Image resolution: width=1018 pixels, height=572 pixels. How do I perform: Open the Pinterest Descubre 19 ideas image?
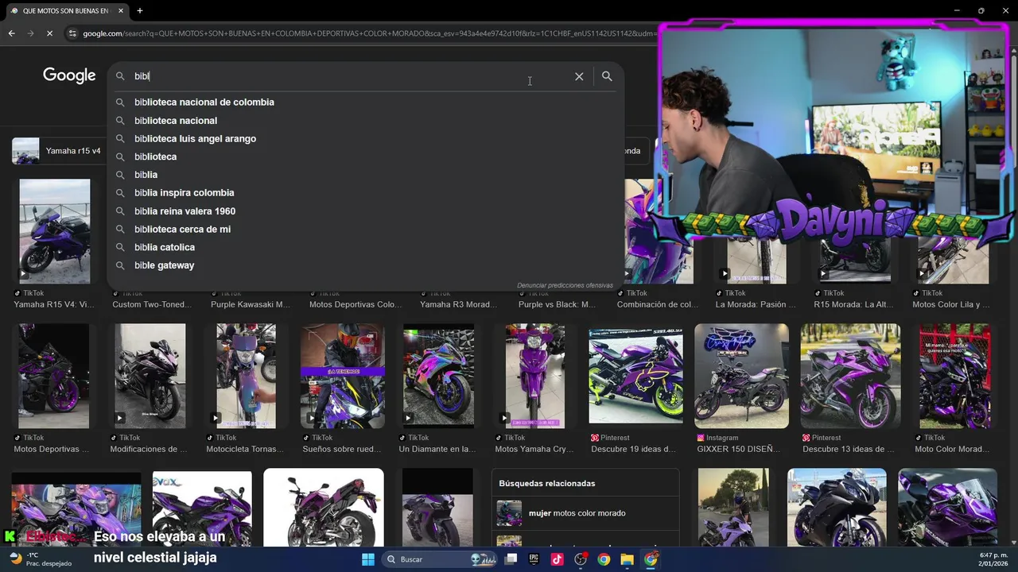(x=635, y=376)
